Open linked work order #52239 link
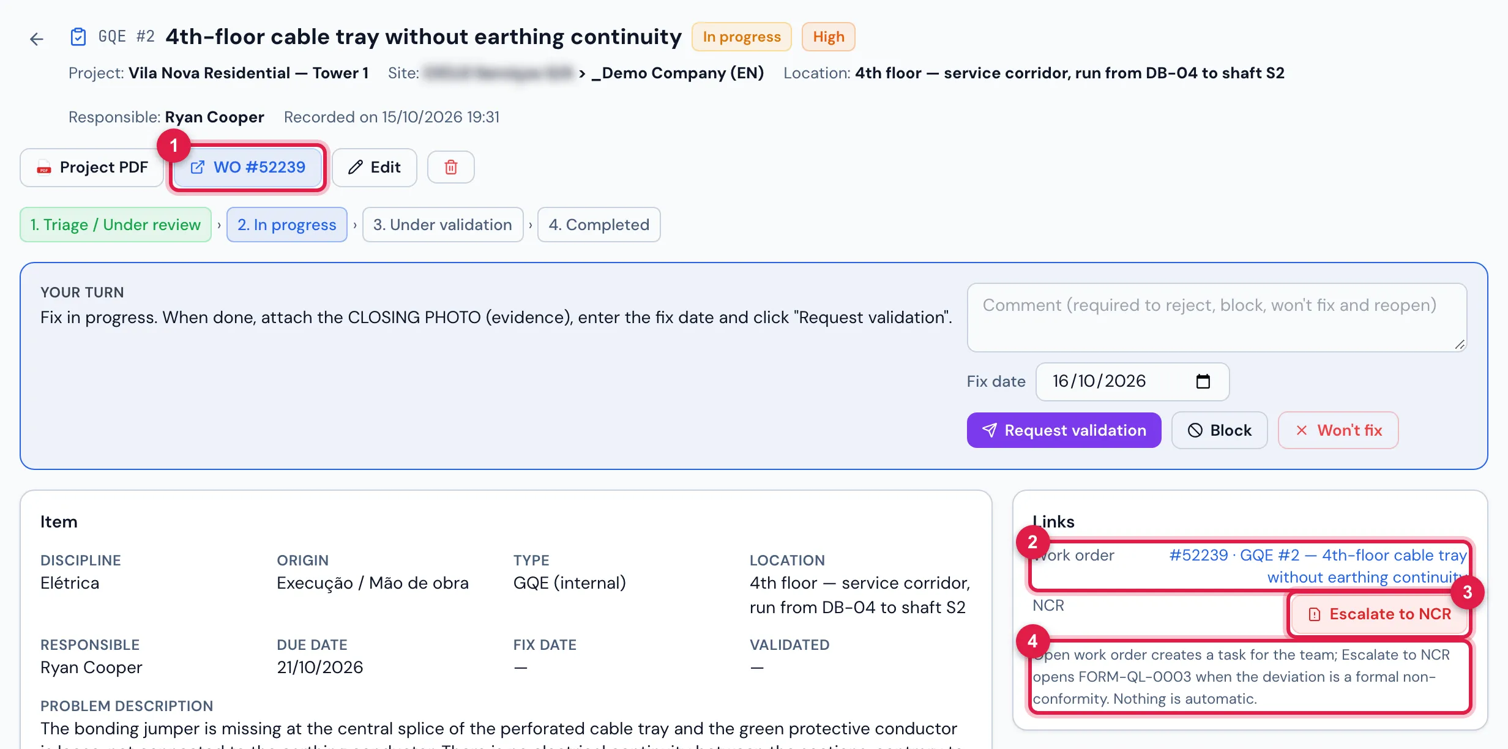The height and width of the screenshot is (749, 1508). coord(1318,567)
